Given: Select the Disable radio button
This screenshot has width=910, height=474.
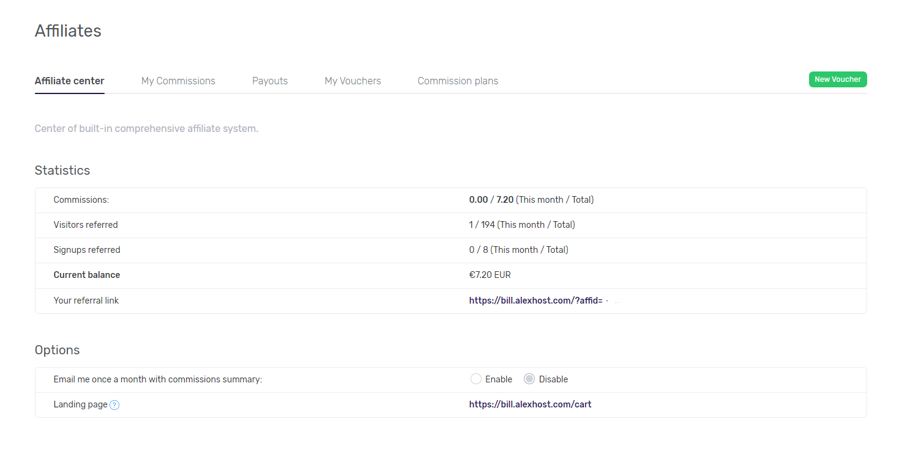Looking at the screenshot, I should pyautogui.click(x=529, y=379).
